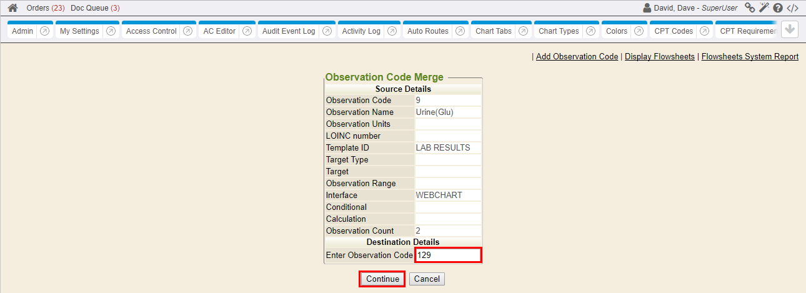Click the code brackets icon
Viewport: 806px width, 293px height.
[x=792, y=8]
